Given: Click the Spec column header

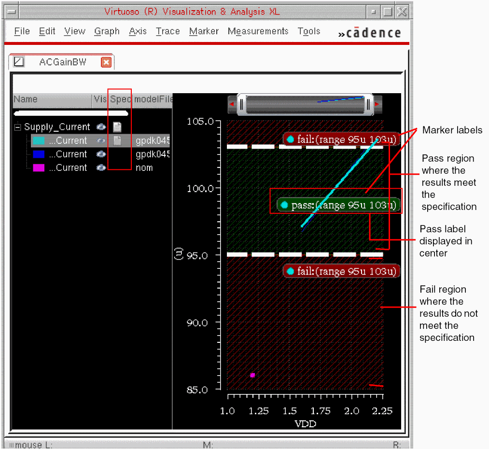Looking at the screenshot, I should 120,99.
